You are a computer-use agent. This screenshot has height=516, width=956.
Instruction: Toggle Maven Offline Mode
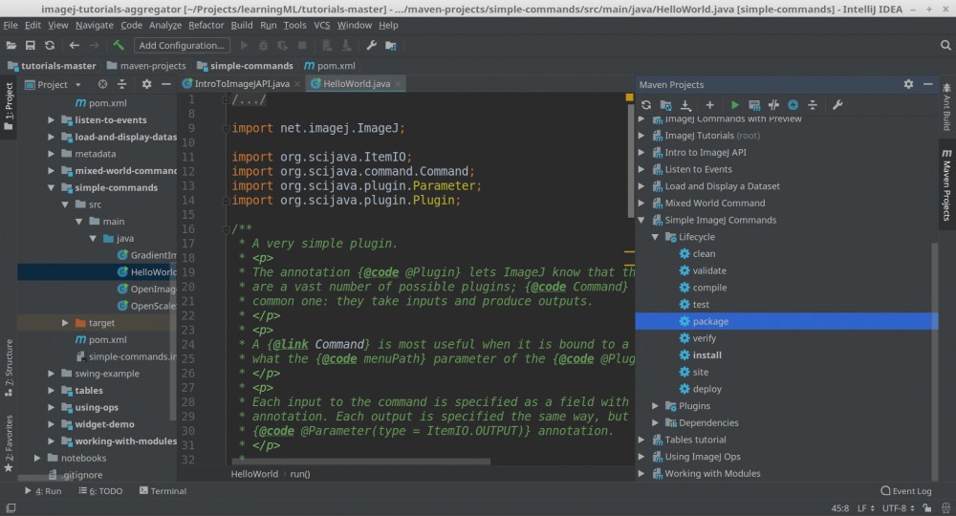click(773, 104)
